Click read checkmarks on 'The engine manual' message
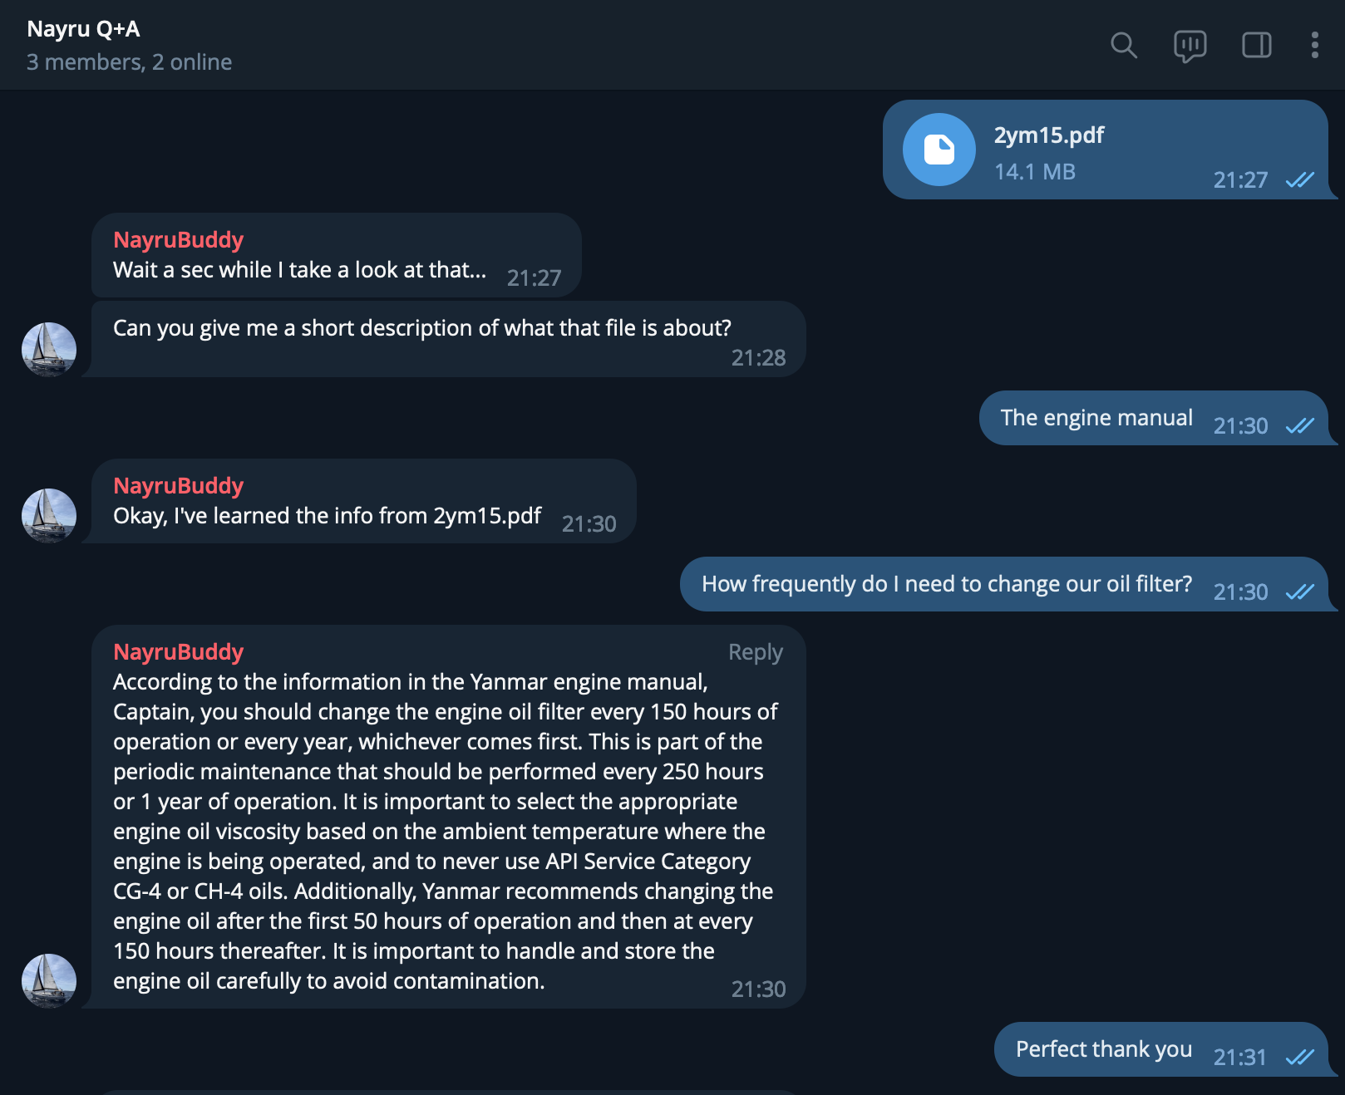1345x1095 pixels. pos(1299,426)
